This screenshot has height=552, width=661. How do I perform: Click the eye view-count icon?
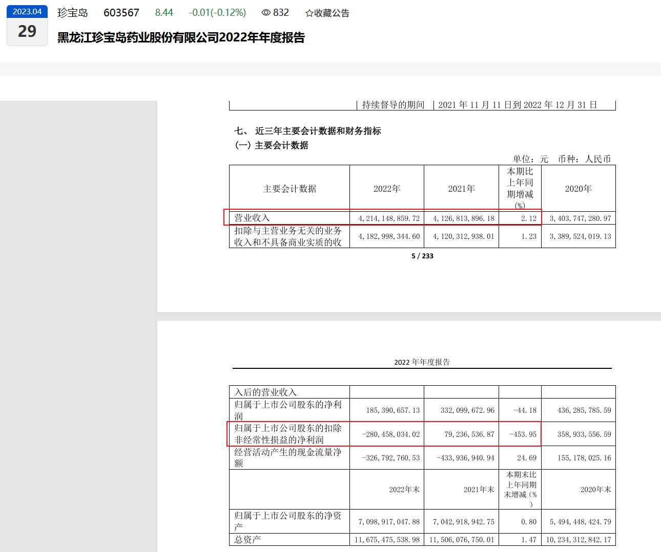266,13
